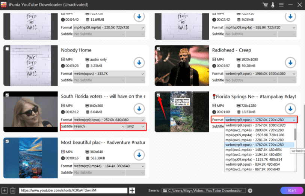Click the YouTube URL input field
This screenshot has width=305, height=196.
(x=73, y=190)
